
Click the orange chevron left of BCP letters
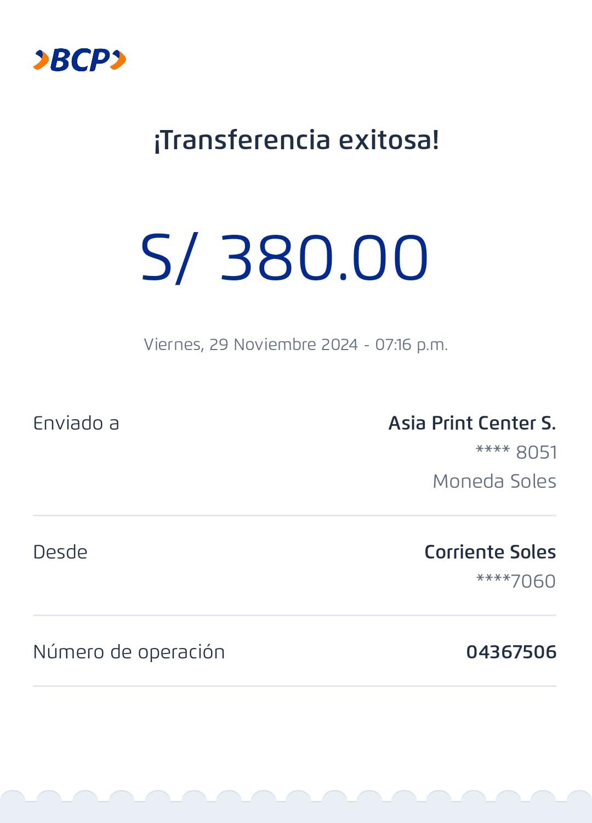coord(41,60)
